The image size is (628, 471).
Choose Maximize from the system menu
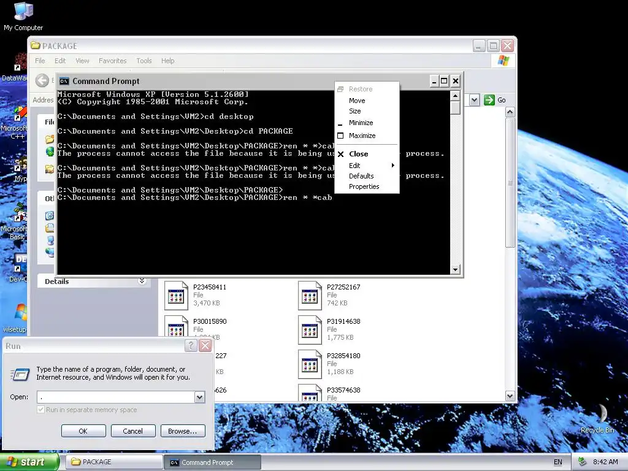(x=367, y=136)
